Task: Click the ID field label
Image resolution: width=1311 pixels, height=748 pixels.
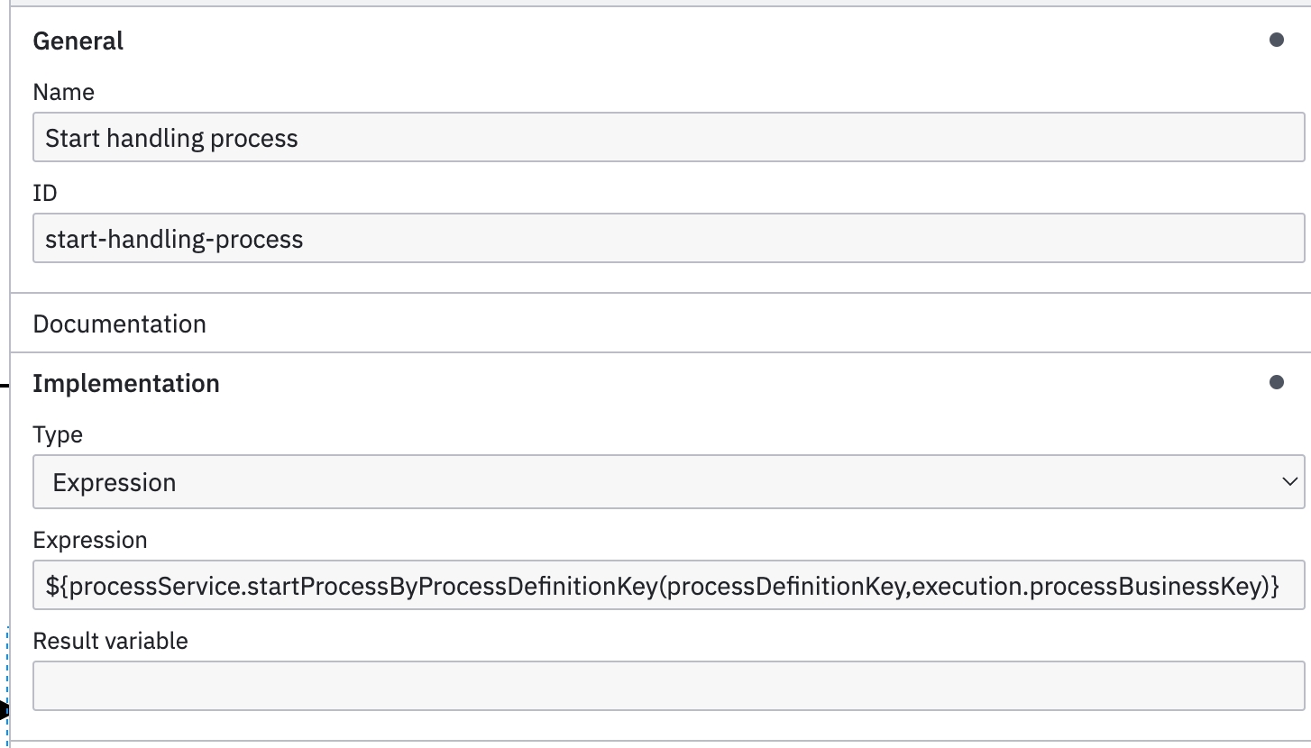Action: coord(45,193)
